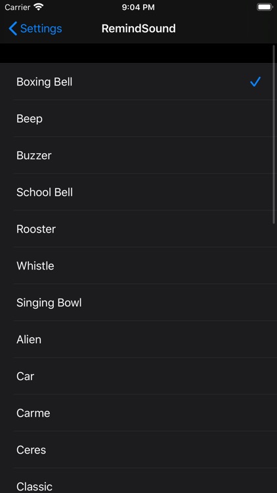Pick the Ceres sound
This screenshot has height=493, width=277.
[x=138, y=450]
